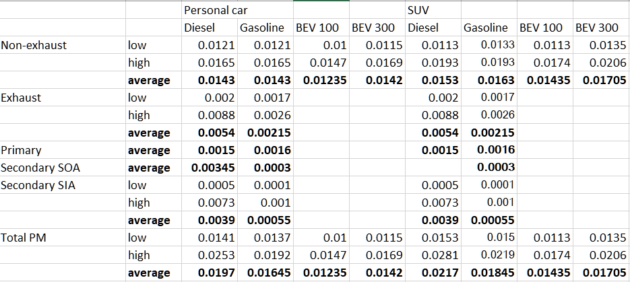Select the BEV 100 header beside SUV Gasoline
630x282 pixels.
coord(541,28)
